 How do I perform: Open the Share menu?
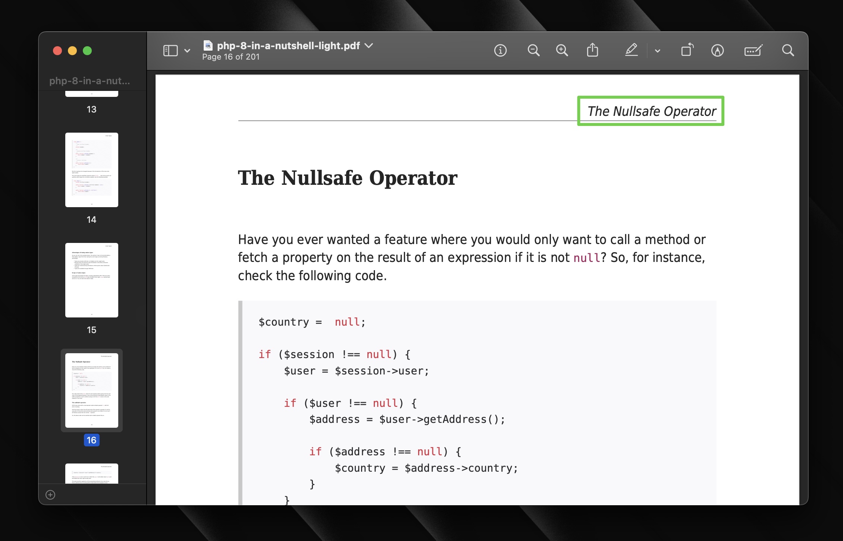[592, 50]
